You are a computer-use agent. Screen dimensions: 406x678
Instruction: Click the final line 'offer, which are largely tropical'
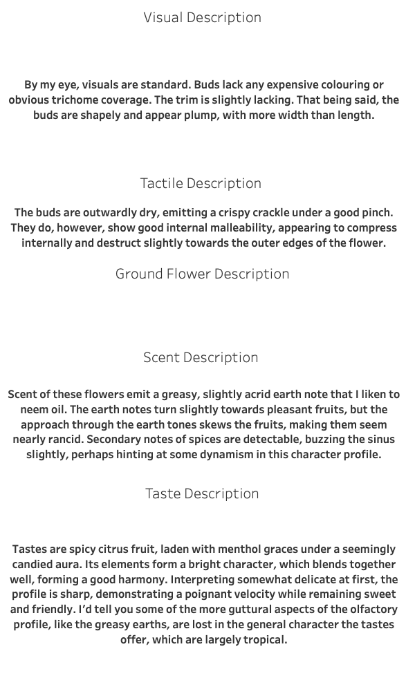pos(203,639)
